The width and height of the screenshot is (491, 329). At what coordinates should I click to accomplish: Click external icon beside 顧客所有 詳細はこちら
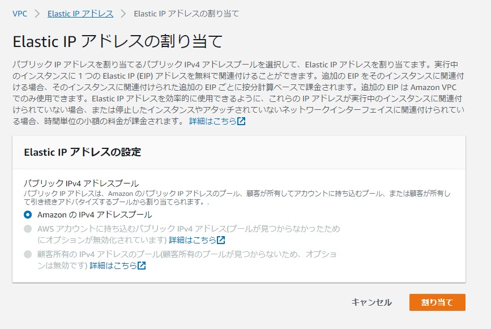coord(142,266)
